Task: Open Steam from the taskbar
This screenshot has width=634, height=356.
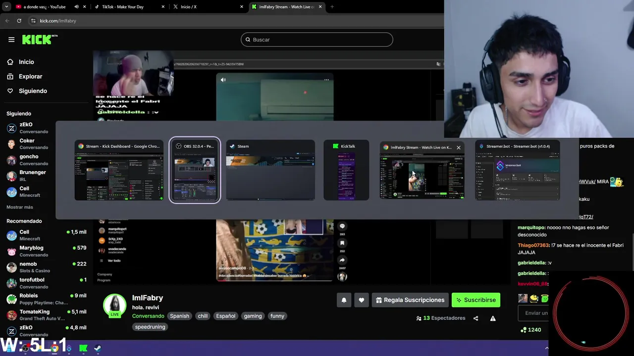Action: click(98, 348)
